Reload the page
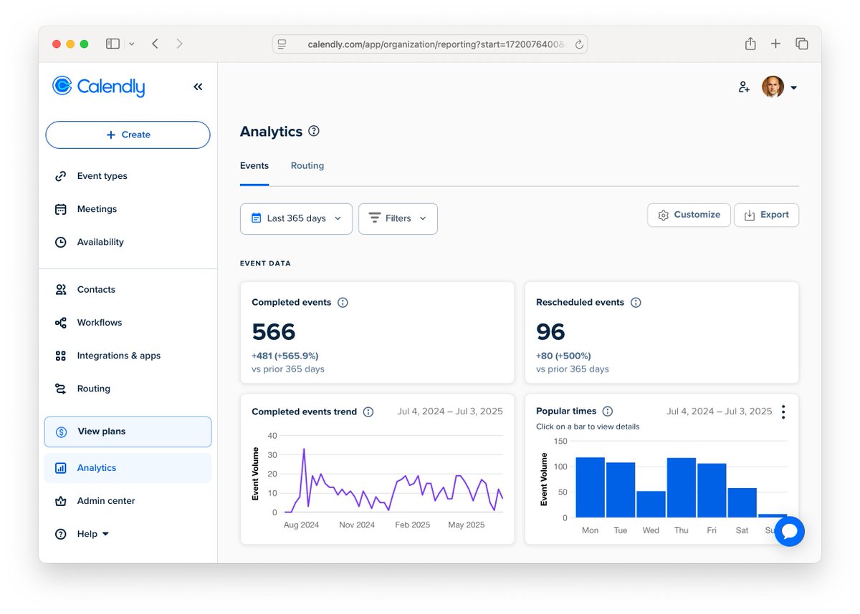This screenshot has width=860, height=614. [579, 44]
